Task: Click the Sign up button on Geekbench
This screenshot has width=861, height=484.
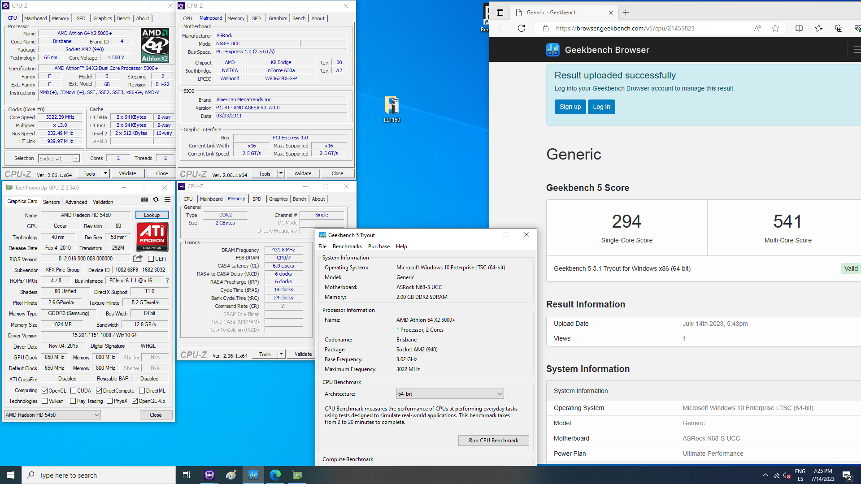Action: [x=570, y=107]
